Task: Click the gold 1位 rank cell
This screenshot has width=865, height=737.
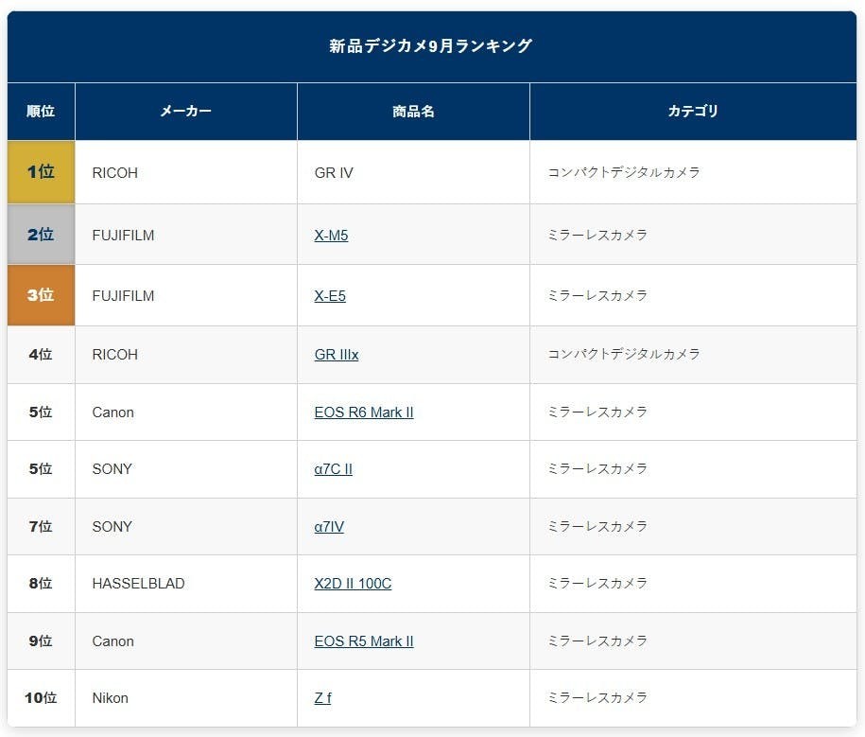Action: click(x=41, y=171)
